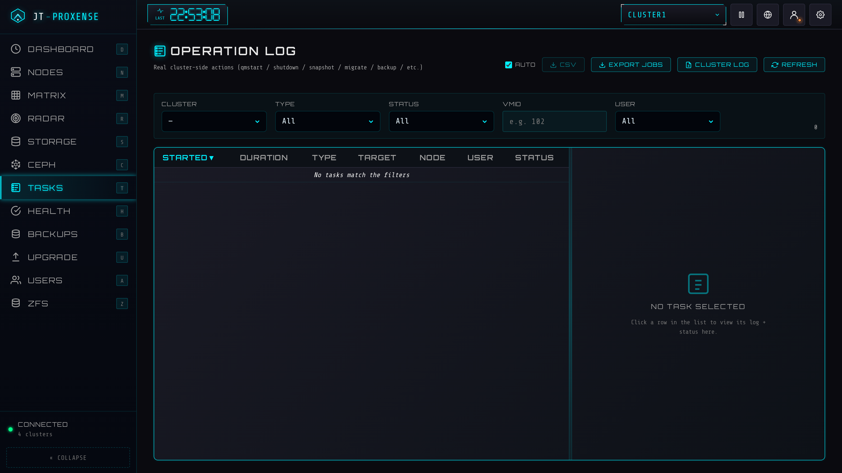Open settings gear icon
Image resolution: width=842 pixels, height=473 pixels.
[x=820, y=15]
